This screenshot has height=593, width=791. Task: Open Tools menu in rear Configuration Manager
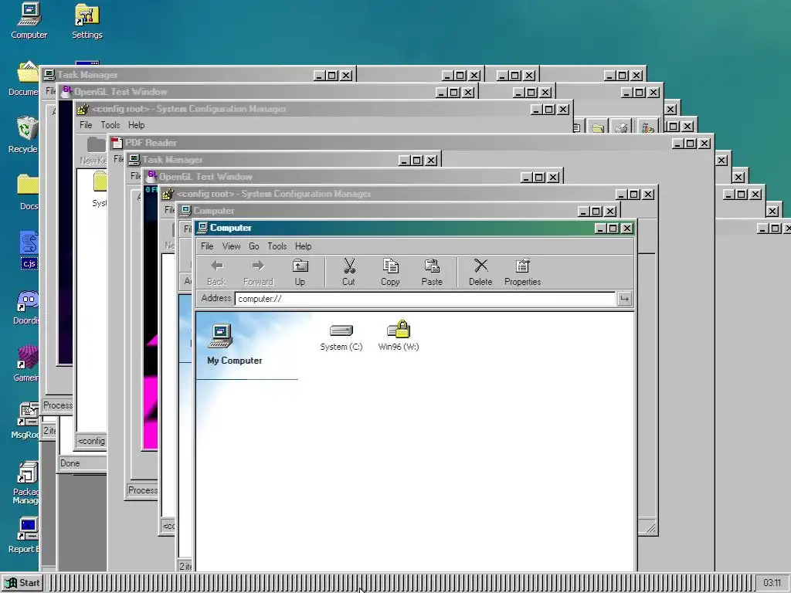click(x=110, y=125)
